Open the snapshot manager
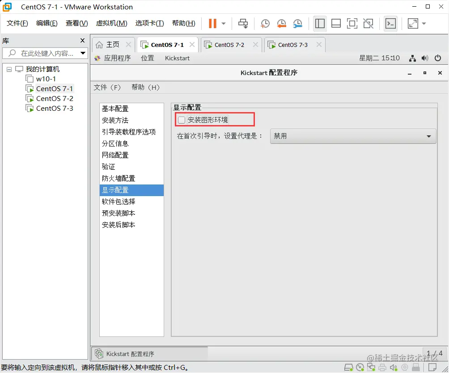 coord(298,24)
